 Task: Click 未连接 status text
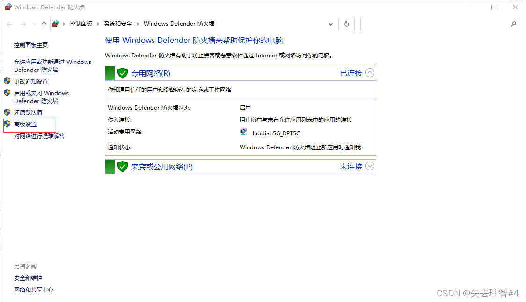pos(351,167)
